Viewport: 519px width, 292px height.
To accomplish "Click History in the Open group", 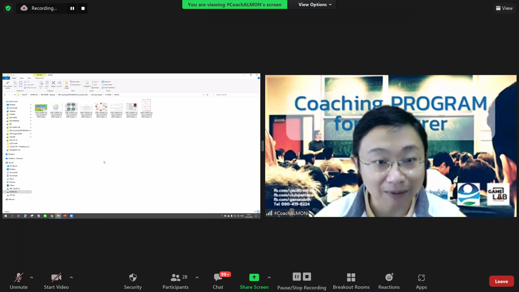I will [95, 88].
